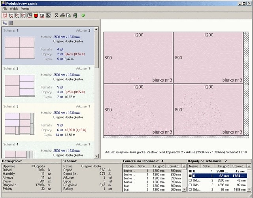Viewport: 253px width, 198px height.
Task: Click the solid red square toolbar icon
Action: 36,15
